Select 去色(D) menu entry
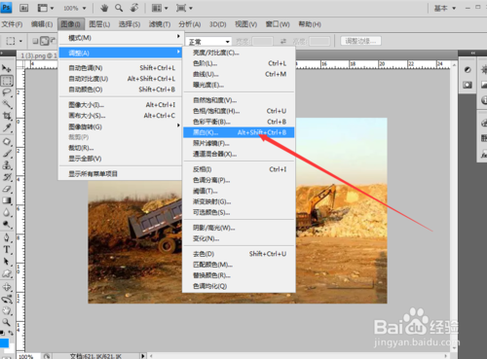 click(239, 254)
